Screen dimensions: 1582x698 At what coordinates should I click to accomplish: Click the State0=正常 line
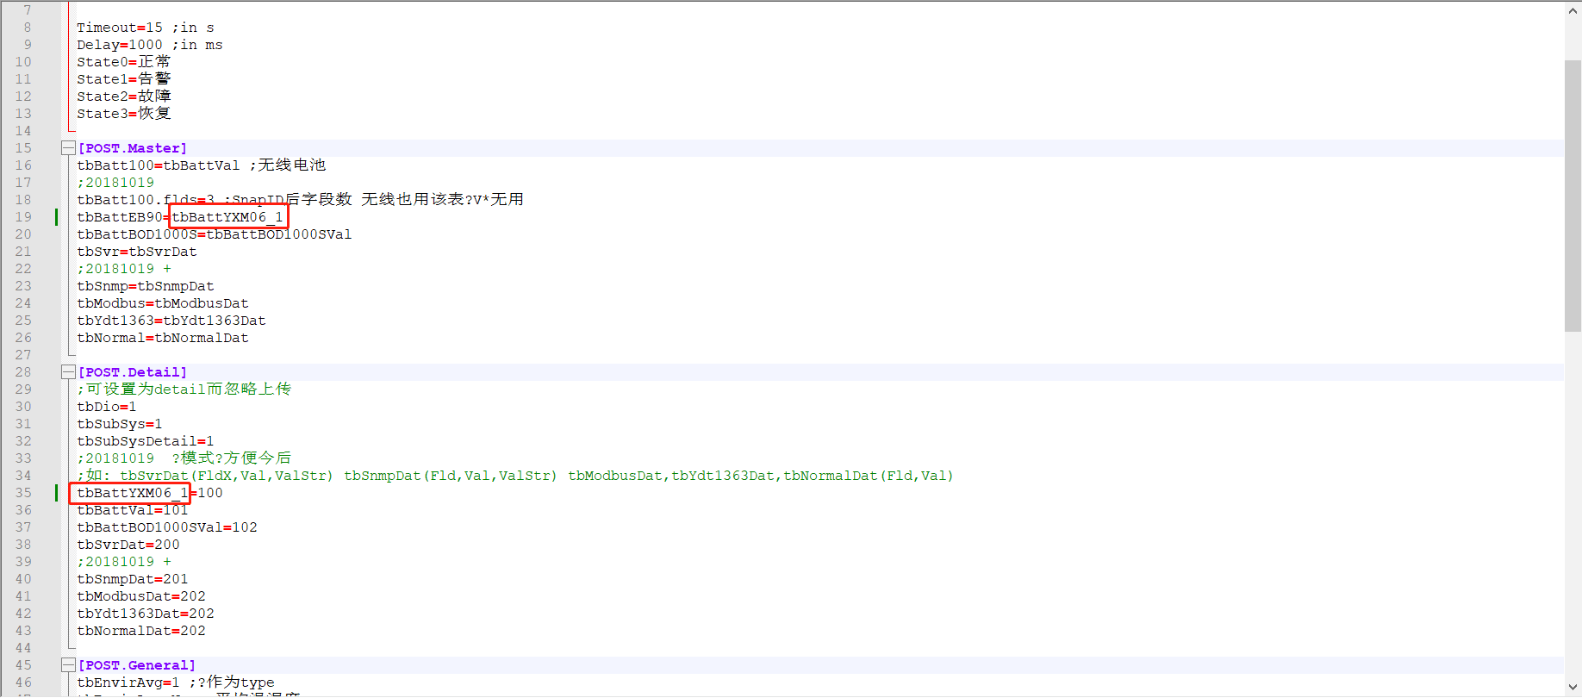coord(124,62)
